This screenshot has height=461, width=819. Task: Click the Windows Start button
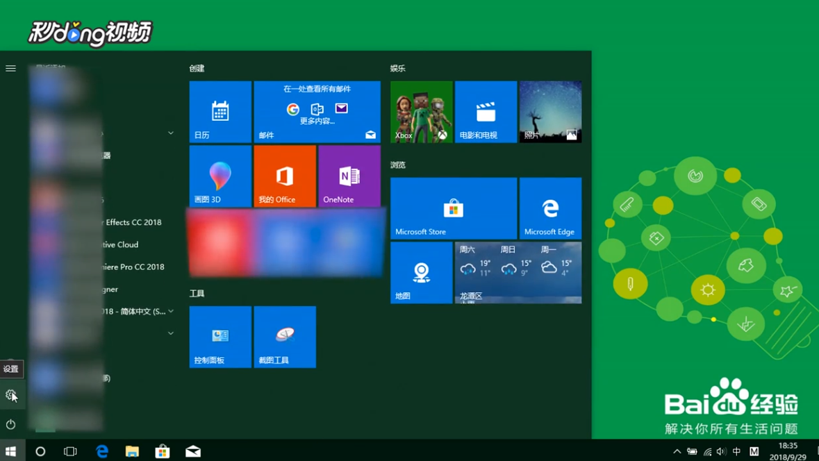tap(11, 451)
